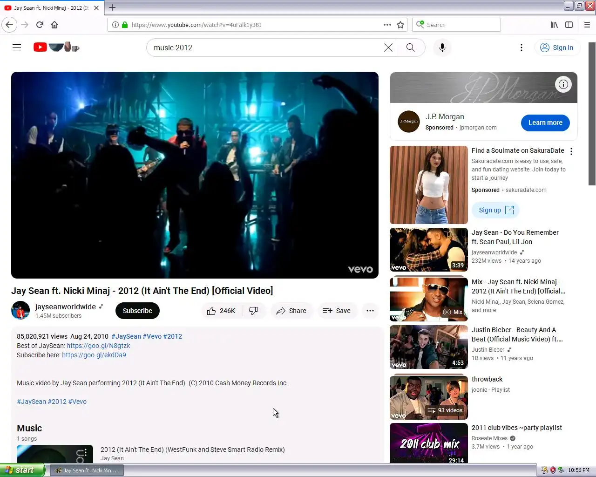Open the J.P. Morgan round logo
This screenshot has height=477, width=596.
click(409, 122)
